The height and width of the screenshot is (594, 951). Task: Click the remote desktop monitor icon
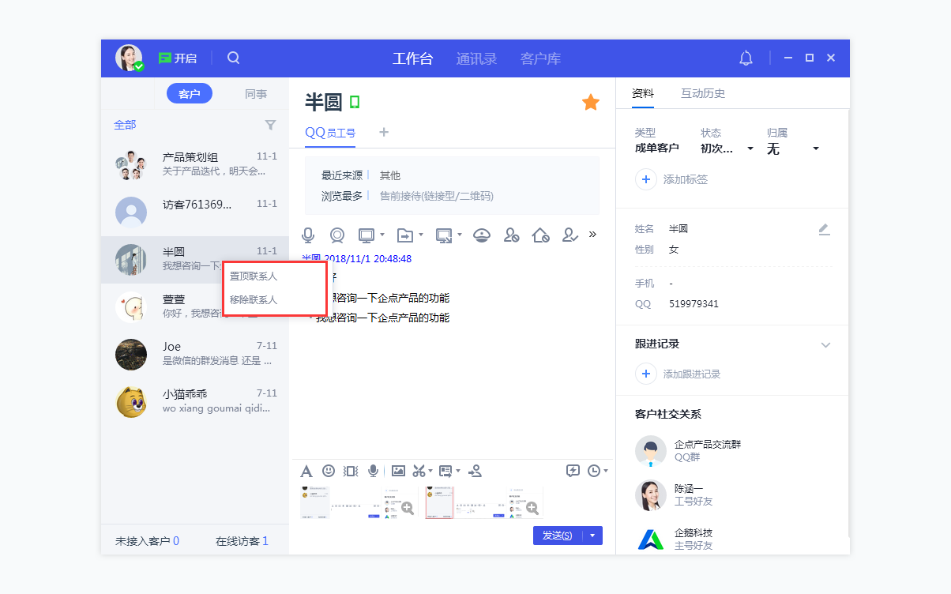tap(366, 235)
